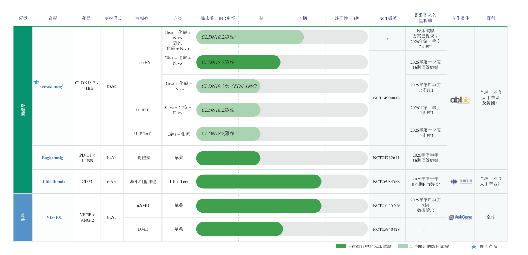Click the NCT05940428 trial number
Viewport: 528px width, 255px height.
click(x=386, y=229)
